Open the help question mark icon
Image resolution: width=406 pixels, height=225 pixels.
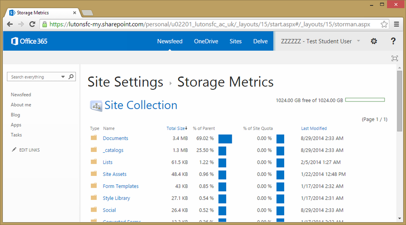[x=393, y=41]
